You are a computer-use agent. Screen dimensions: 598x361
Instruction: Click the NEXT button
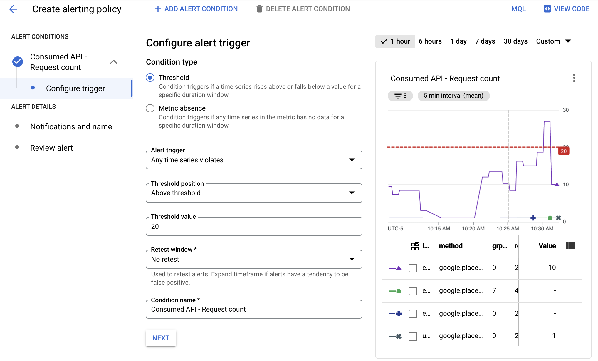tap(161, 338)
